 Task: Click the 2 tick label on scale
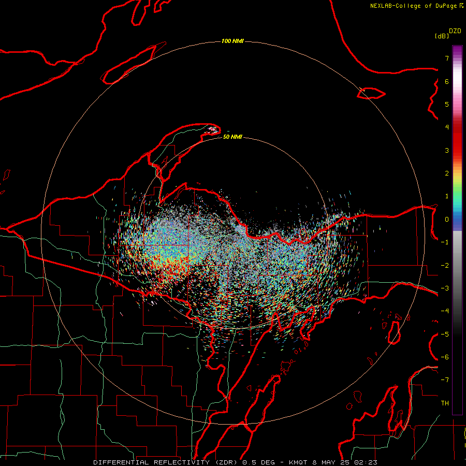point(447,173)
